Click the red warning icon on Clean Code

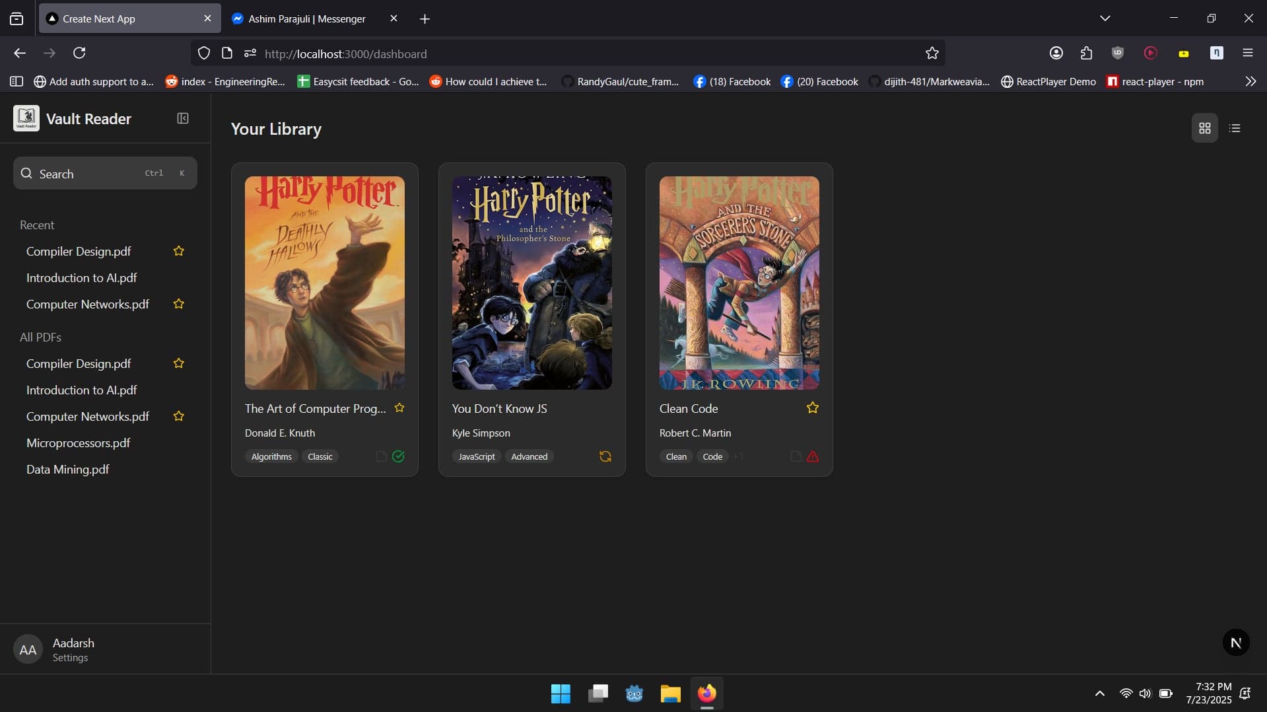813,456
